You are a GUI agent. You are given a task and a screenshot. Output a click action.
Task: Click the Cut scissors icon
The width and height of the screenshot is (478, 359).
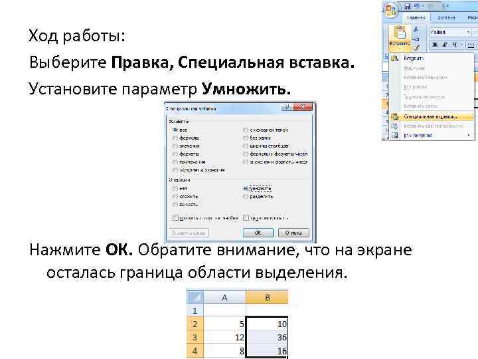(x=416, y=30)
